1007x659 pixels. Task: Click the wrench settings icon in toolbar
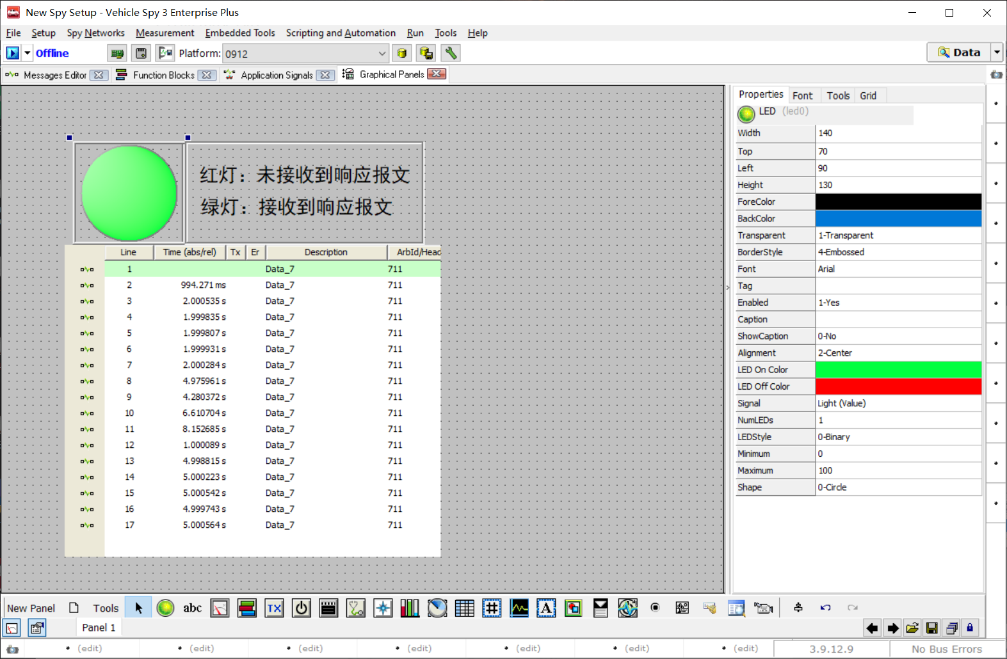pyautogui.click(x=451, y=53)
